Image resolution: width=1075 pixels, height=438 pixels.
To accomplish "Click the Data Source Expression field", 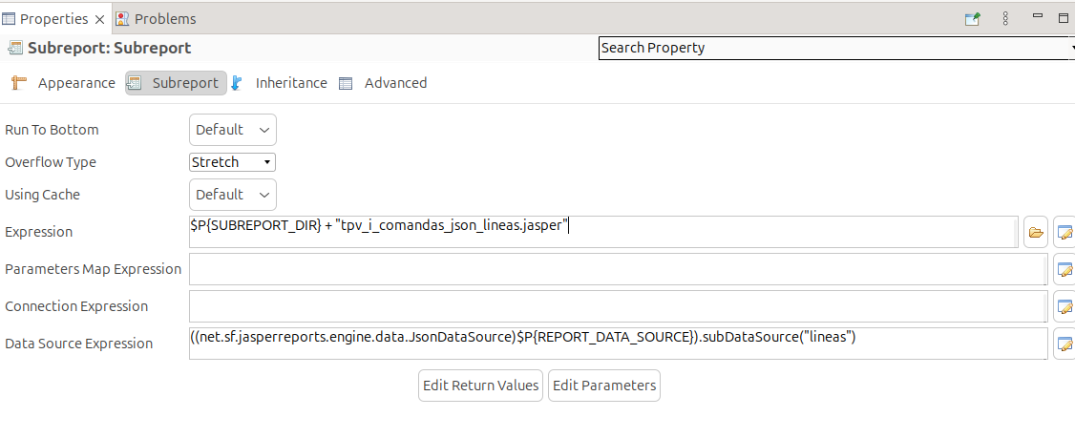I will 618,343.
